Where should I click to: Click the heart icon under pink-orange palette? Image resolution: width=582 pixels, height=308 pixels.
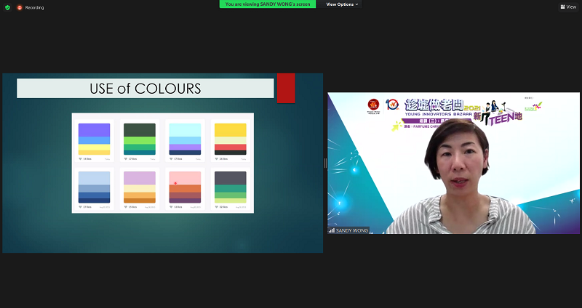click(170, 207)
